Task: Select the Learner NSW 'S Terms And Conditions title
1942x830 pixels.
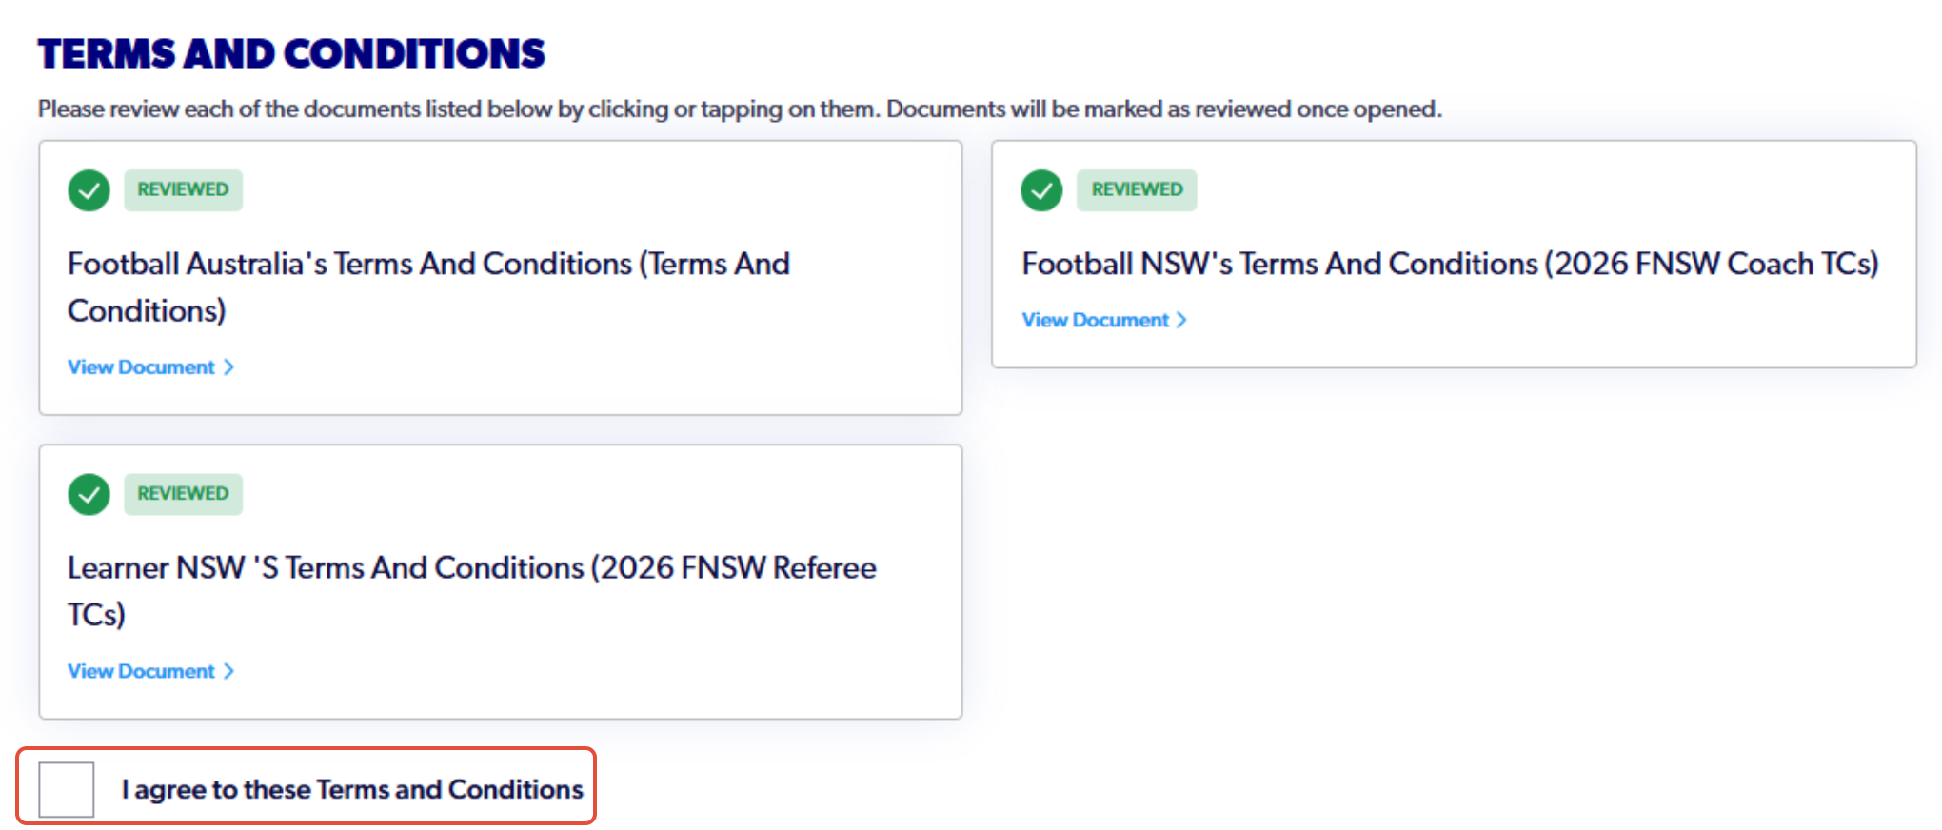Action: coord(472,590)
